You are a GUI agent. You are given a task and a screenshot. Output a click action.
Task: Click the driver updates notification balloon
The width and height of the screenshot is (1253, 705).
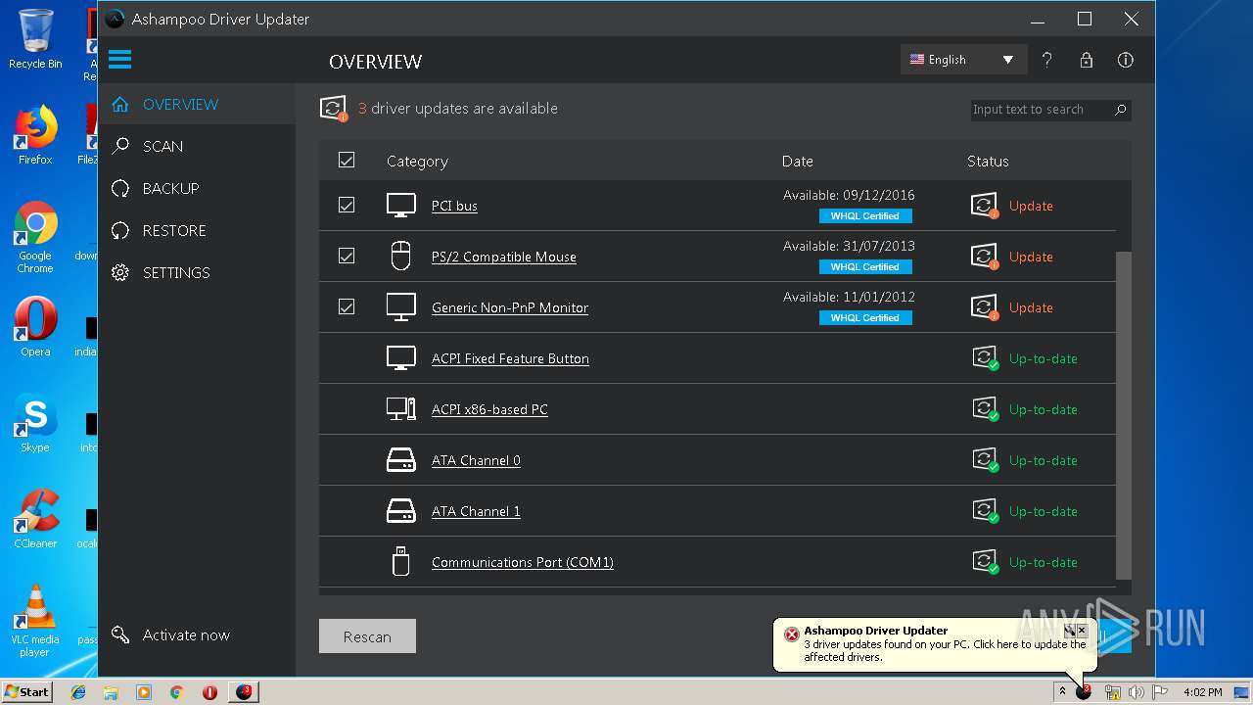pyautogui.click(x=935, y=644)
